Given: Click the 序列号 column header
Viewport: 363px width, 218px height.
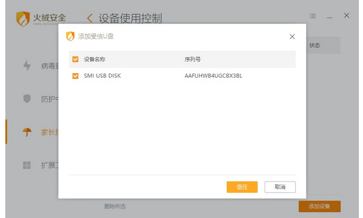Looking at the screenshot, I should pos(192,60).
